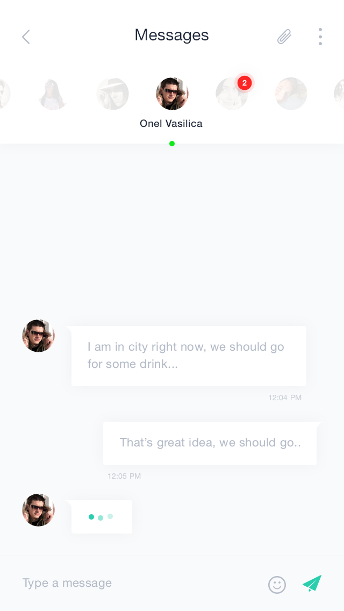
Task: Click the Onel Vasilica name label
Action: pyautogui.click(x=171, y=124)
